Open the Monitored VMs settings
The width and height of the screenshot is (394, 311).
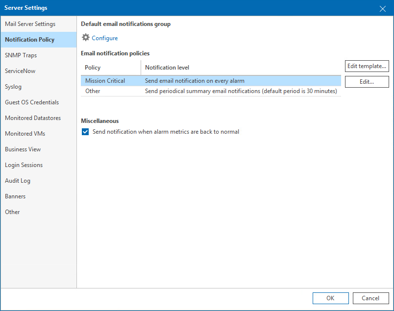pyautogui.click(x=25, y=133)
